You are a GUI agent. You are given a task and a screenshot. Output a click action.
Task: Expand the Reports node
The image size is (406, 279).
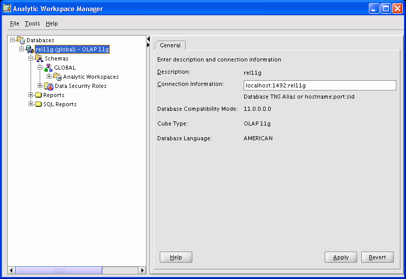point(31,95)
